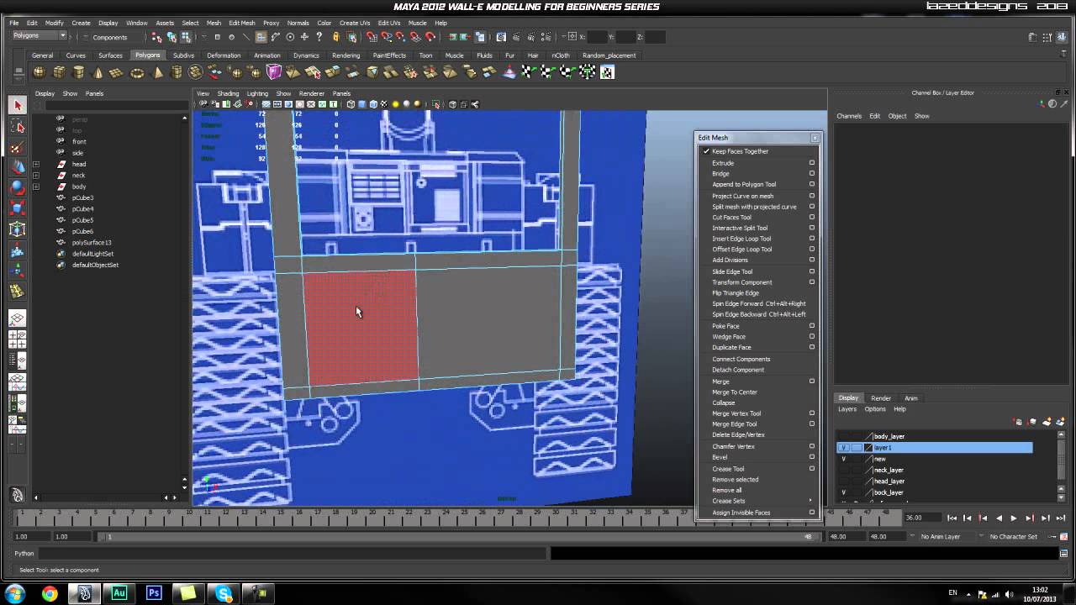The image size is (1076, 605).
Task: Toggle visibility of body_layer
Action: [844, 437]
